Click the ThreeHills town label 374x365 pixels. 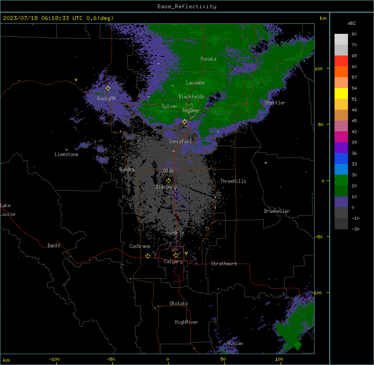233,181
